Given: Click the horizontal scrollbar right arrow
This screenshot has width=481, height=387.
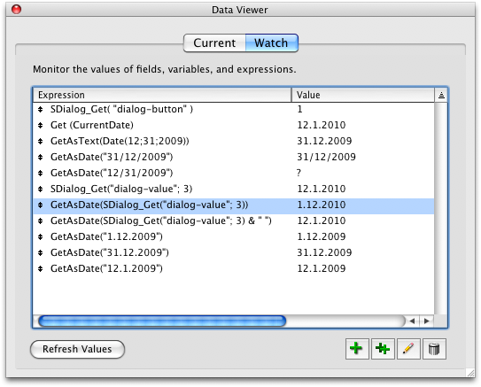Looking at the screenshot, I should (x=426, y=321).
